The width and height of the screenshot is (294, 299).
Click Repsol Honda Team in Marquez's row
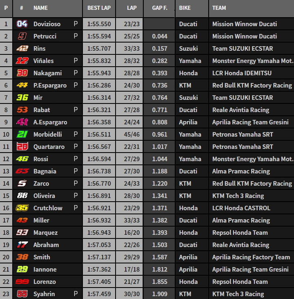(240, 232)
